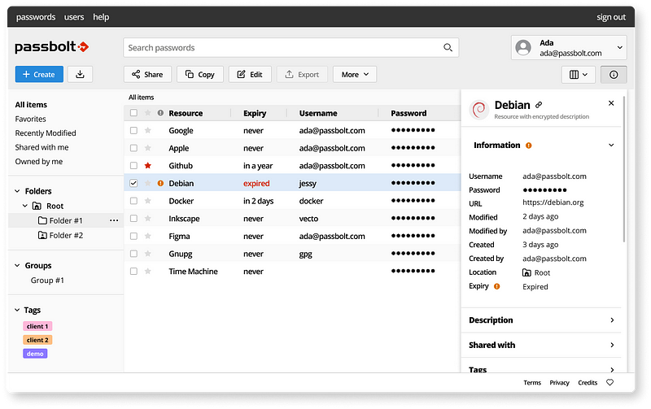Collapse the Root folder chevron
Viewport: 651px width, 409px height.
(25, 206)
